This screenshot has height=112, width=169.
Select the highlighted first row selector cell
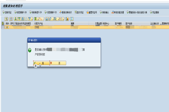(3, 27)
